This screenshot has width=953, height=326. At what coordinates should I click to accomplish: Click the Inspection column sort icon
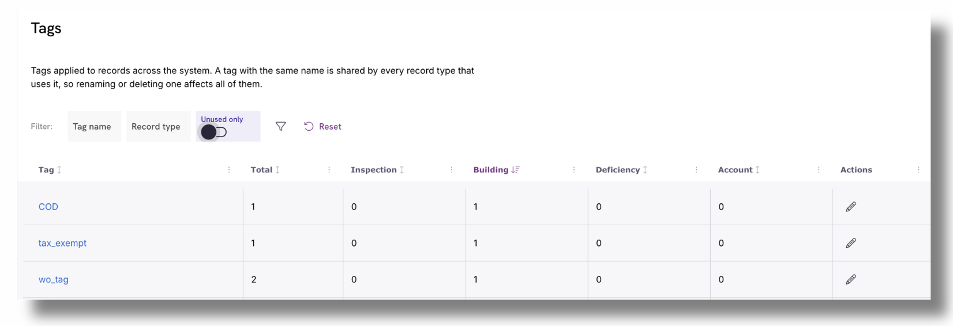click(402, 170)
